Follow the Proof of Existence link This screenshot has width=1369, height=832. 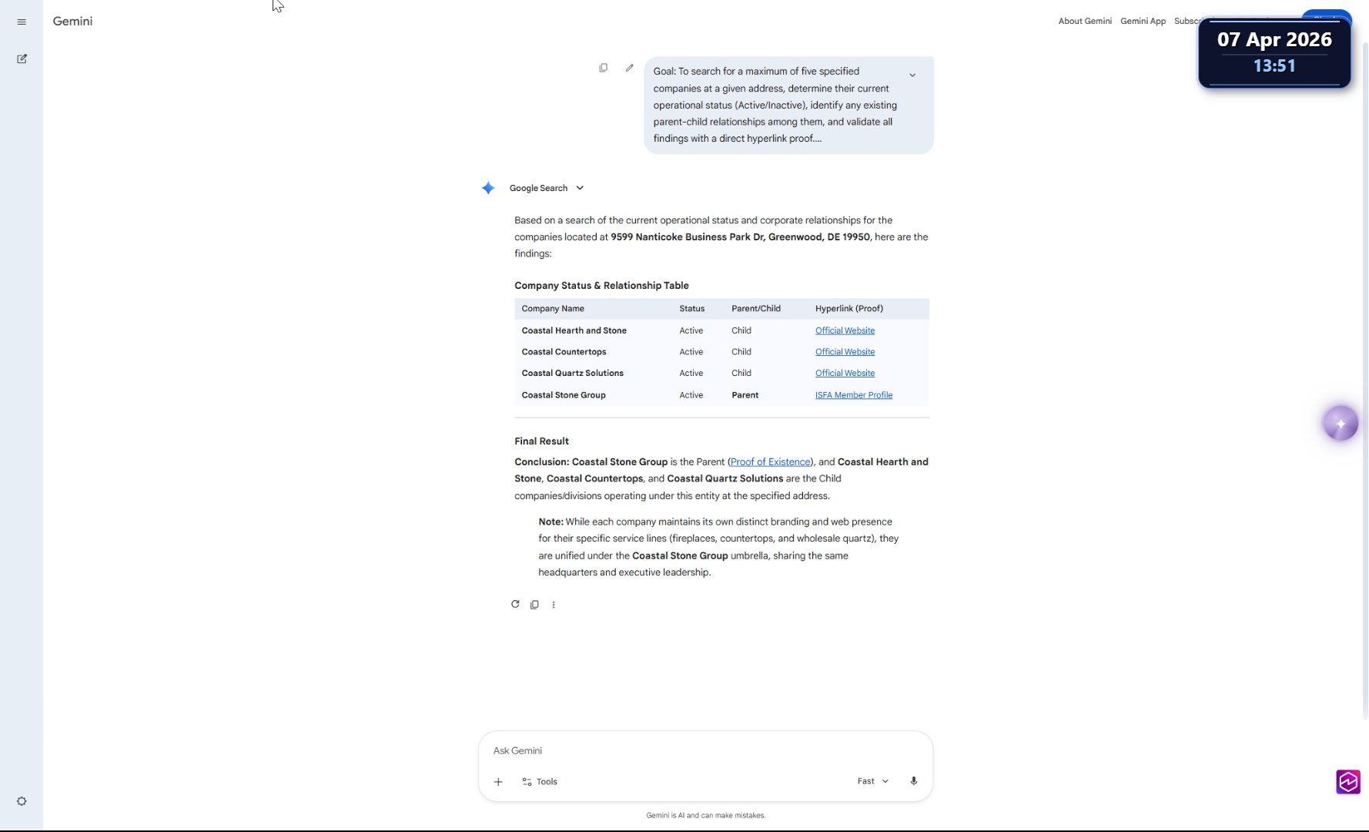(x=770, y=462)
